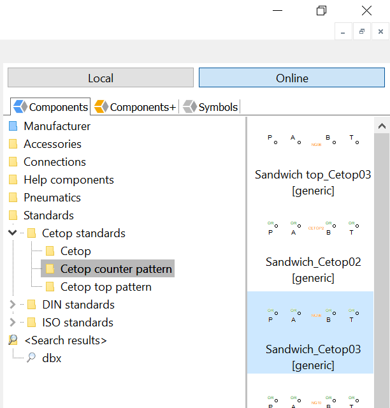Open the Components tab
Screen dimensions: 390x408
50,107
